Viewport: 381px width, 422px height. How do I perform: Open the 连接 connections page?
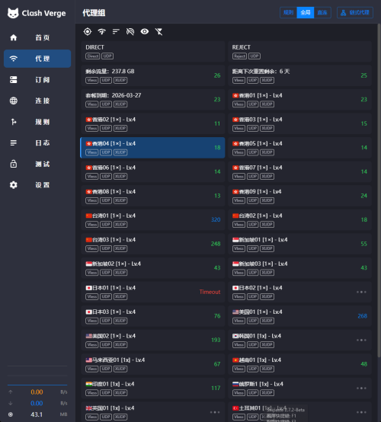pyautogui.click(x=37, y=101)
